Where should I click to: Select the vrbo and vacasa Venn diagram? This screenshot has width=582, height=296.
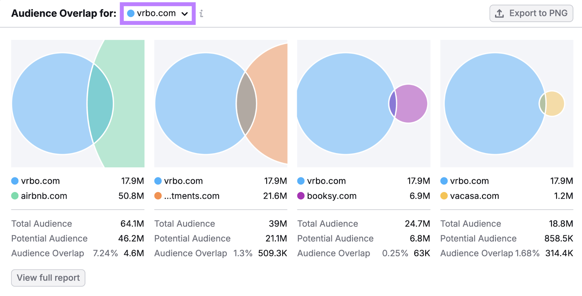(507, 104)
